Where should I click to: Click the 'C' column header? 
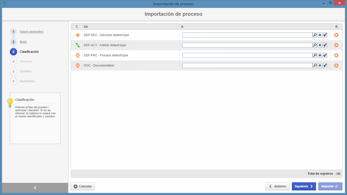[x=77, y=27]
